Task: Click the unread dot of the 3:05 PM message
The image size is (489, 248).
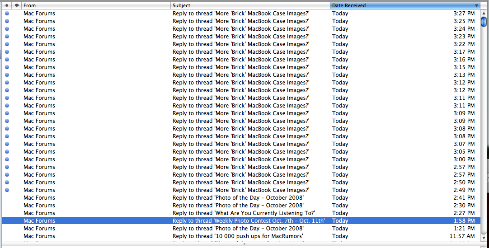Action: coord(7,152)
